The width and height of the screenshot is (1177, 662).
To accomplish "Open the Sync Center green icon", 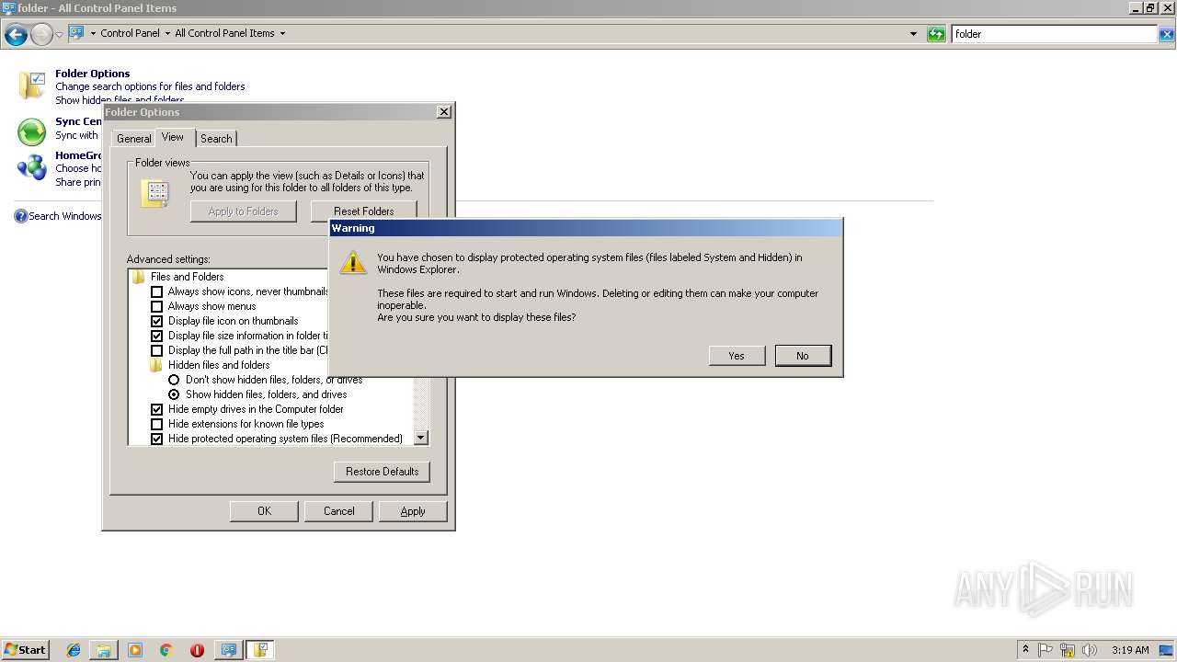I will pyautogui.click(x=32, y=132).
